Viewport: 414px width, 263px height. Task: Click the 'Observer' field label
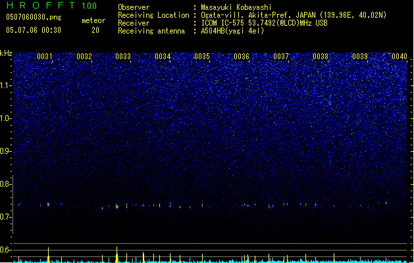click(x=134, y=7)
